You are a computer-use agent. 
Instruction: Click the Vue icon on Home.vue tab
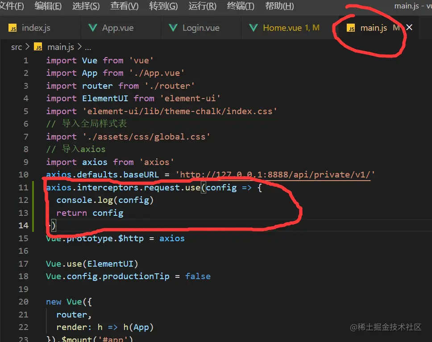point(253,28)
